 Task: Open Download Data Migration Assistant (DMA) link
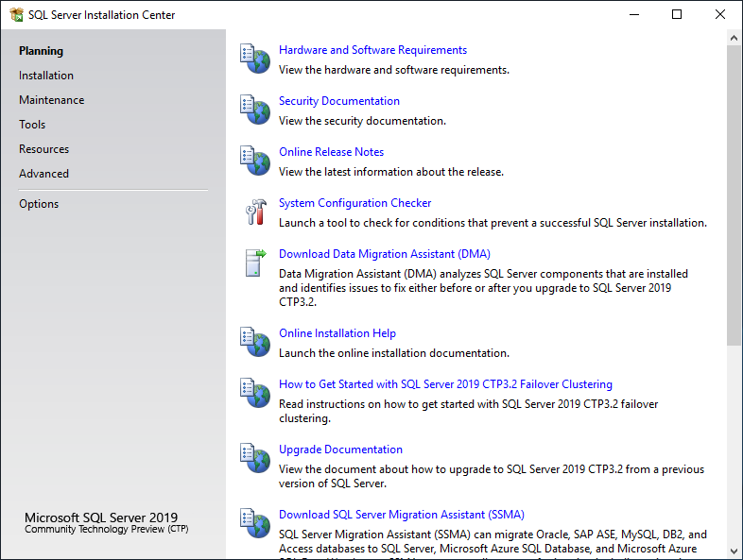click(385, 254)
